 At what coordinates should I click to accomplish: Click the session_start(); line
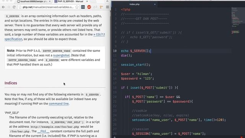tap(136, 65)
